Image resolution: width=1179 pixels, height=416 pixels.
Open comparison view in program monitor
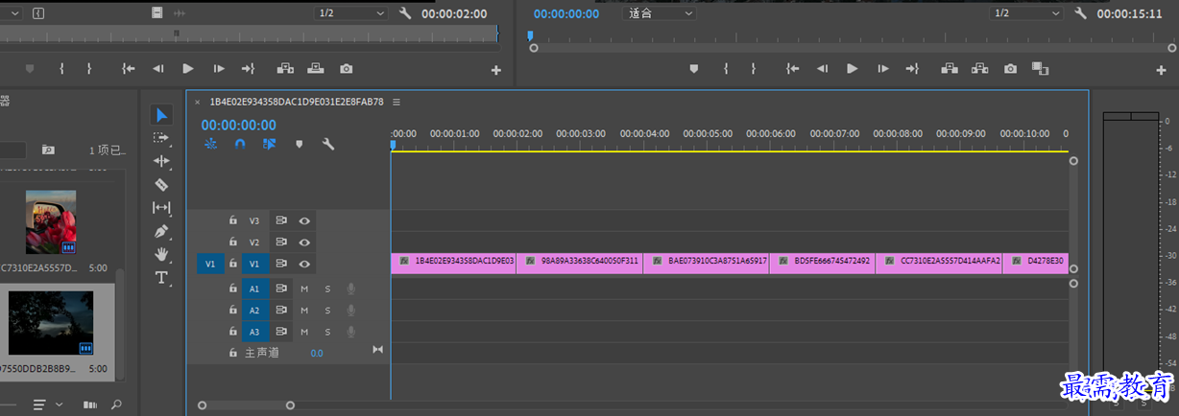click(x=1040, y=68)
